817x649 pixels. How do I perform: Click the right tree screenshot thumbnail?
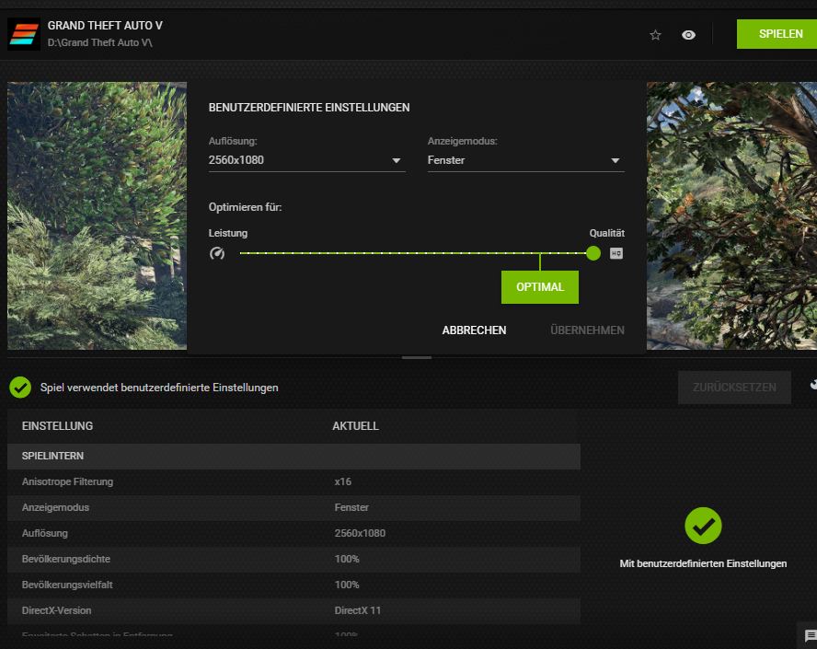[x=731, y=215]
